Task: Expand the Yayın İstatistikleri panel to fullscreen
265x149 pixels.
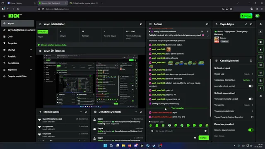Action: point(141,24)
